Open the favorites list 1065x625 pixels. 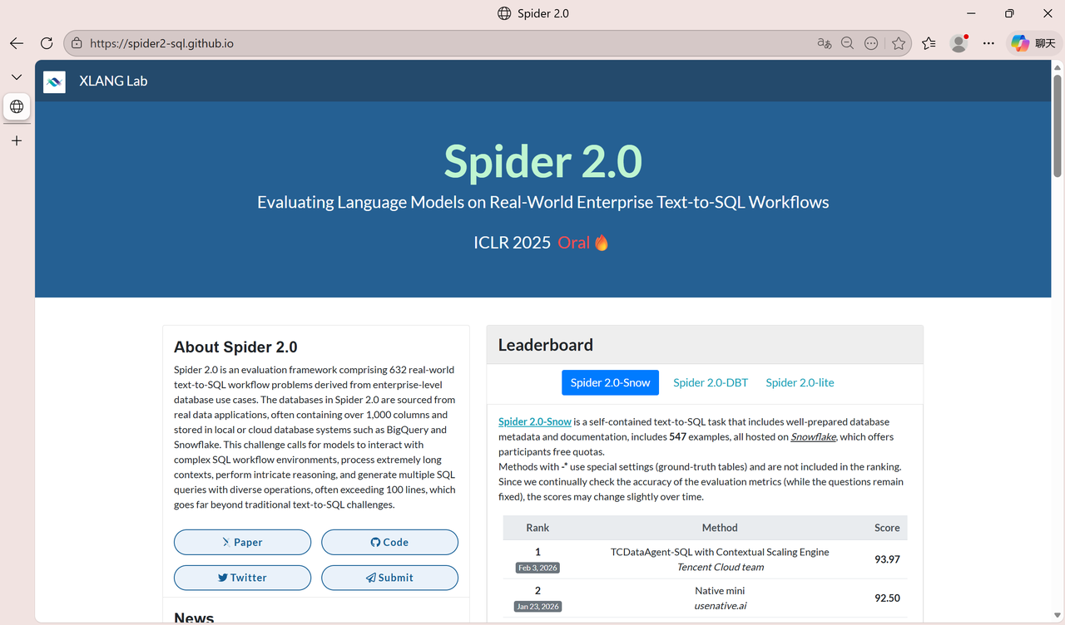pos(929,43)
